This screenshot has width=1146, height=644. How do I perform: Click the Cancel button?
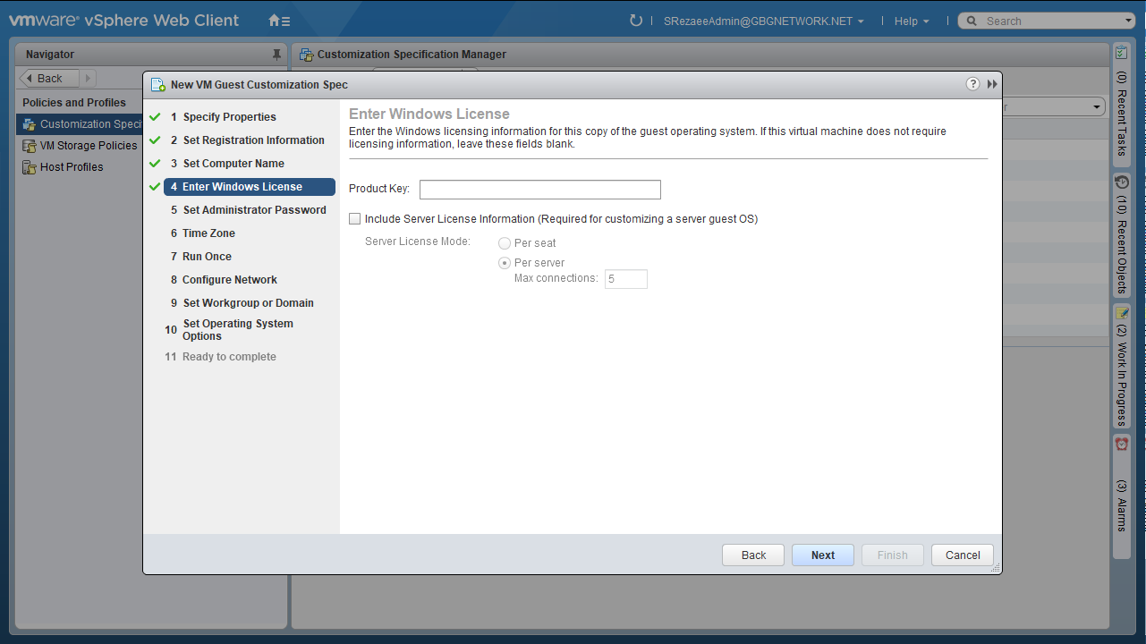(x=962, y=555)
